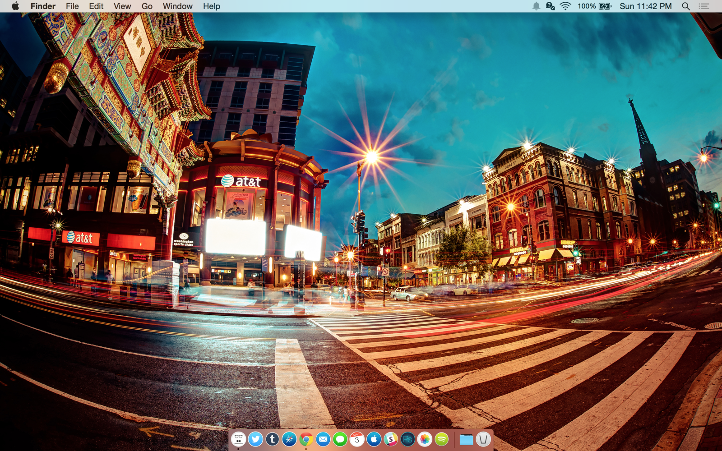The width and height of the screenshot is (722, 451).
Task: Click the Sun 11:42 PM clock
Action: coord(646,6)
